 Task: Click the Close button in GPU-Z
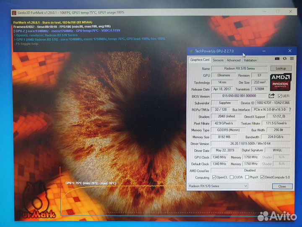(282, 186)
